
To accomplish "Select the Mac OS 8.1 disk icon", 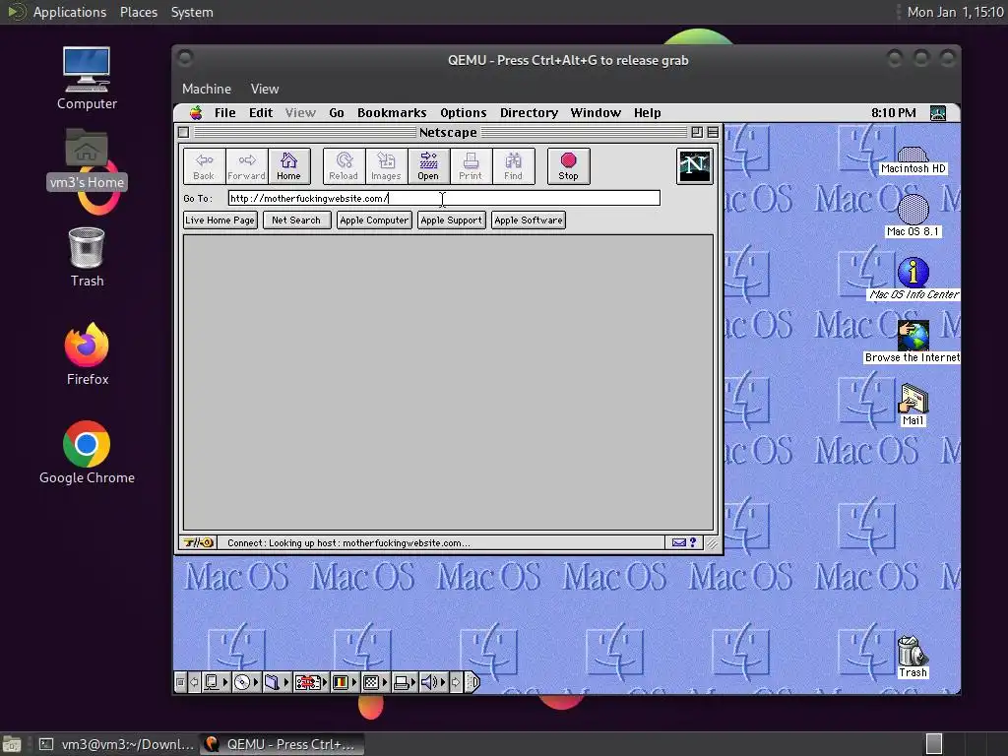I will pos(913,217).
